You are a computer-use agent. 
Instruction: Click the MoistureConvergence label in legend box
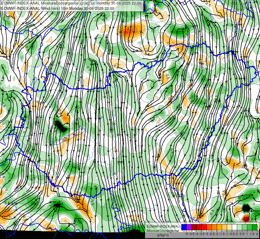163,231
